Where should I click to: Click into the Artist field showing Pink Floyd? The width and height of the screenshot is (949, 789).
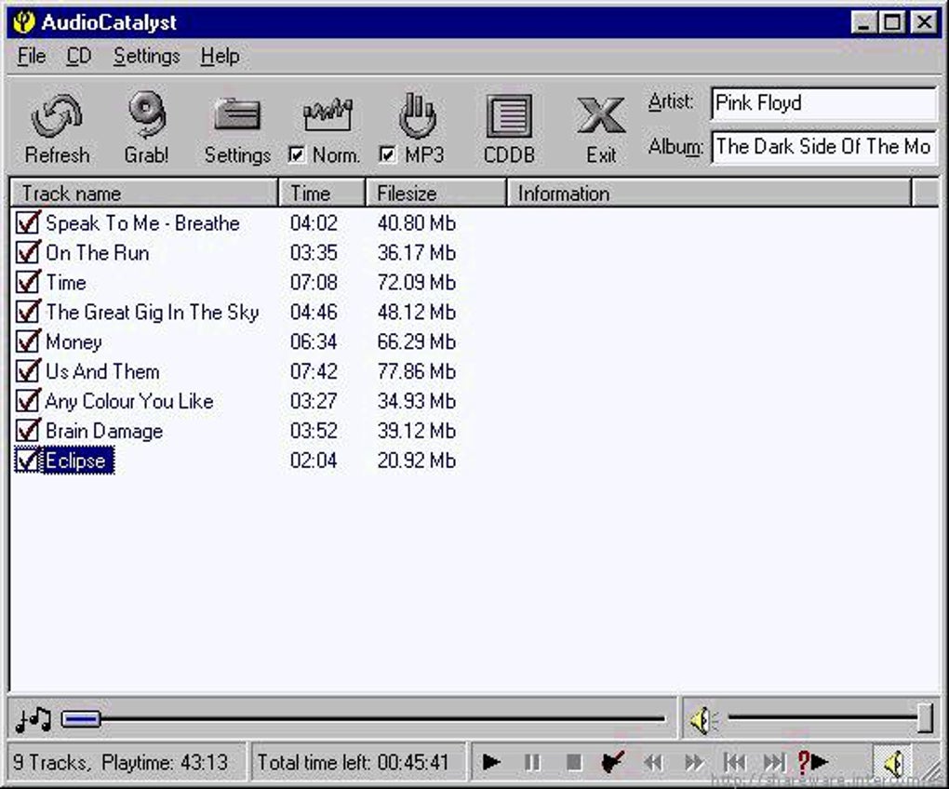tap(823, 103)
